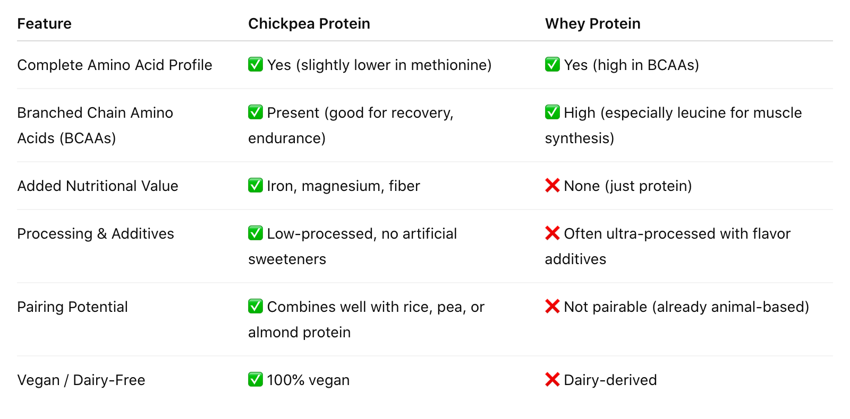Click green check next to 100% vegan

[256, 380]
